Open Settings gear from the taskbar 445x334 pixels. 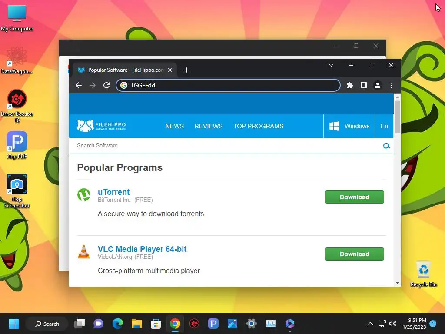252,324
